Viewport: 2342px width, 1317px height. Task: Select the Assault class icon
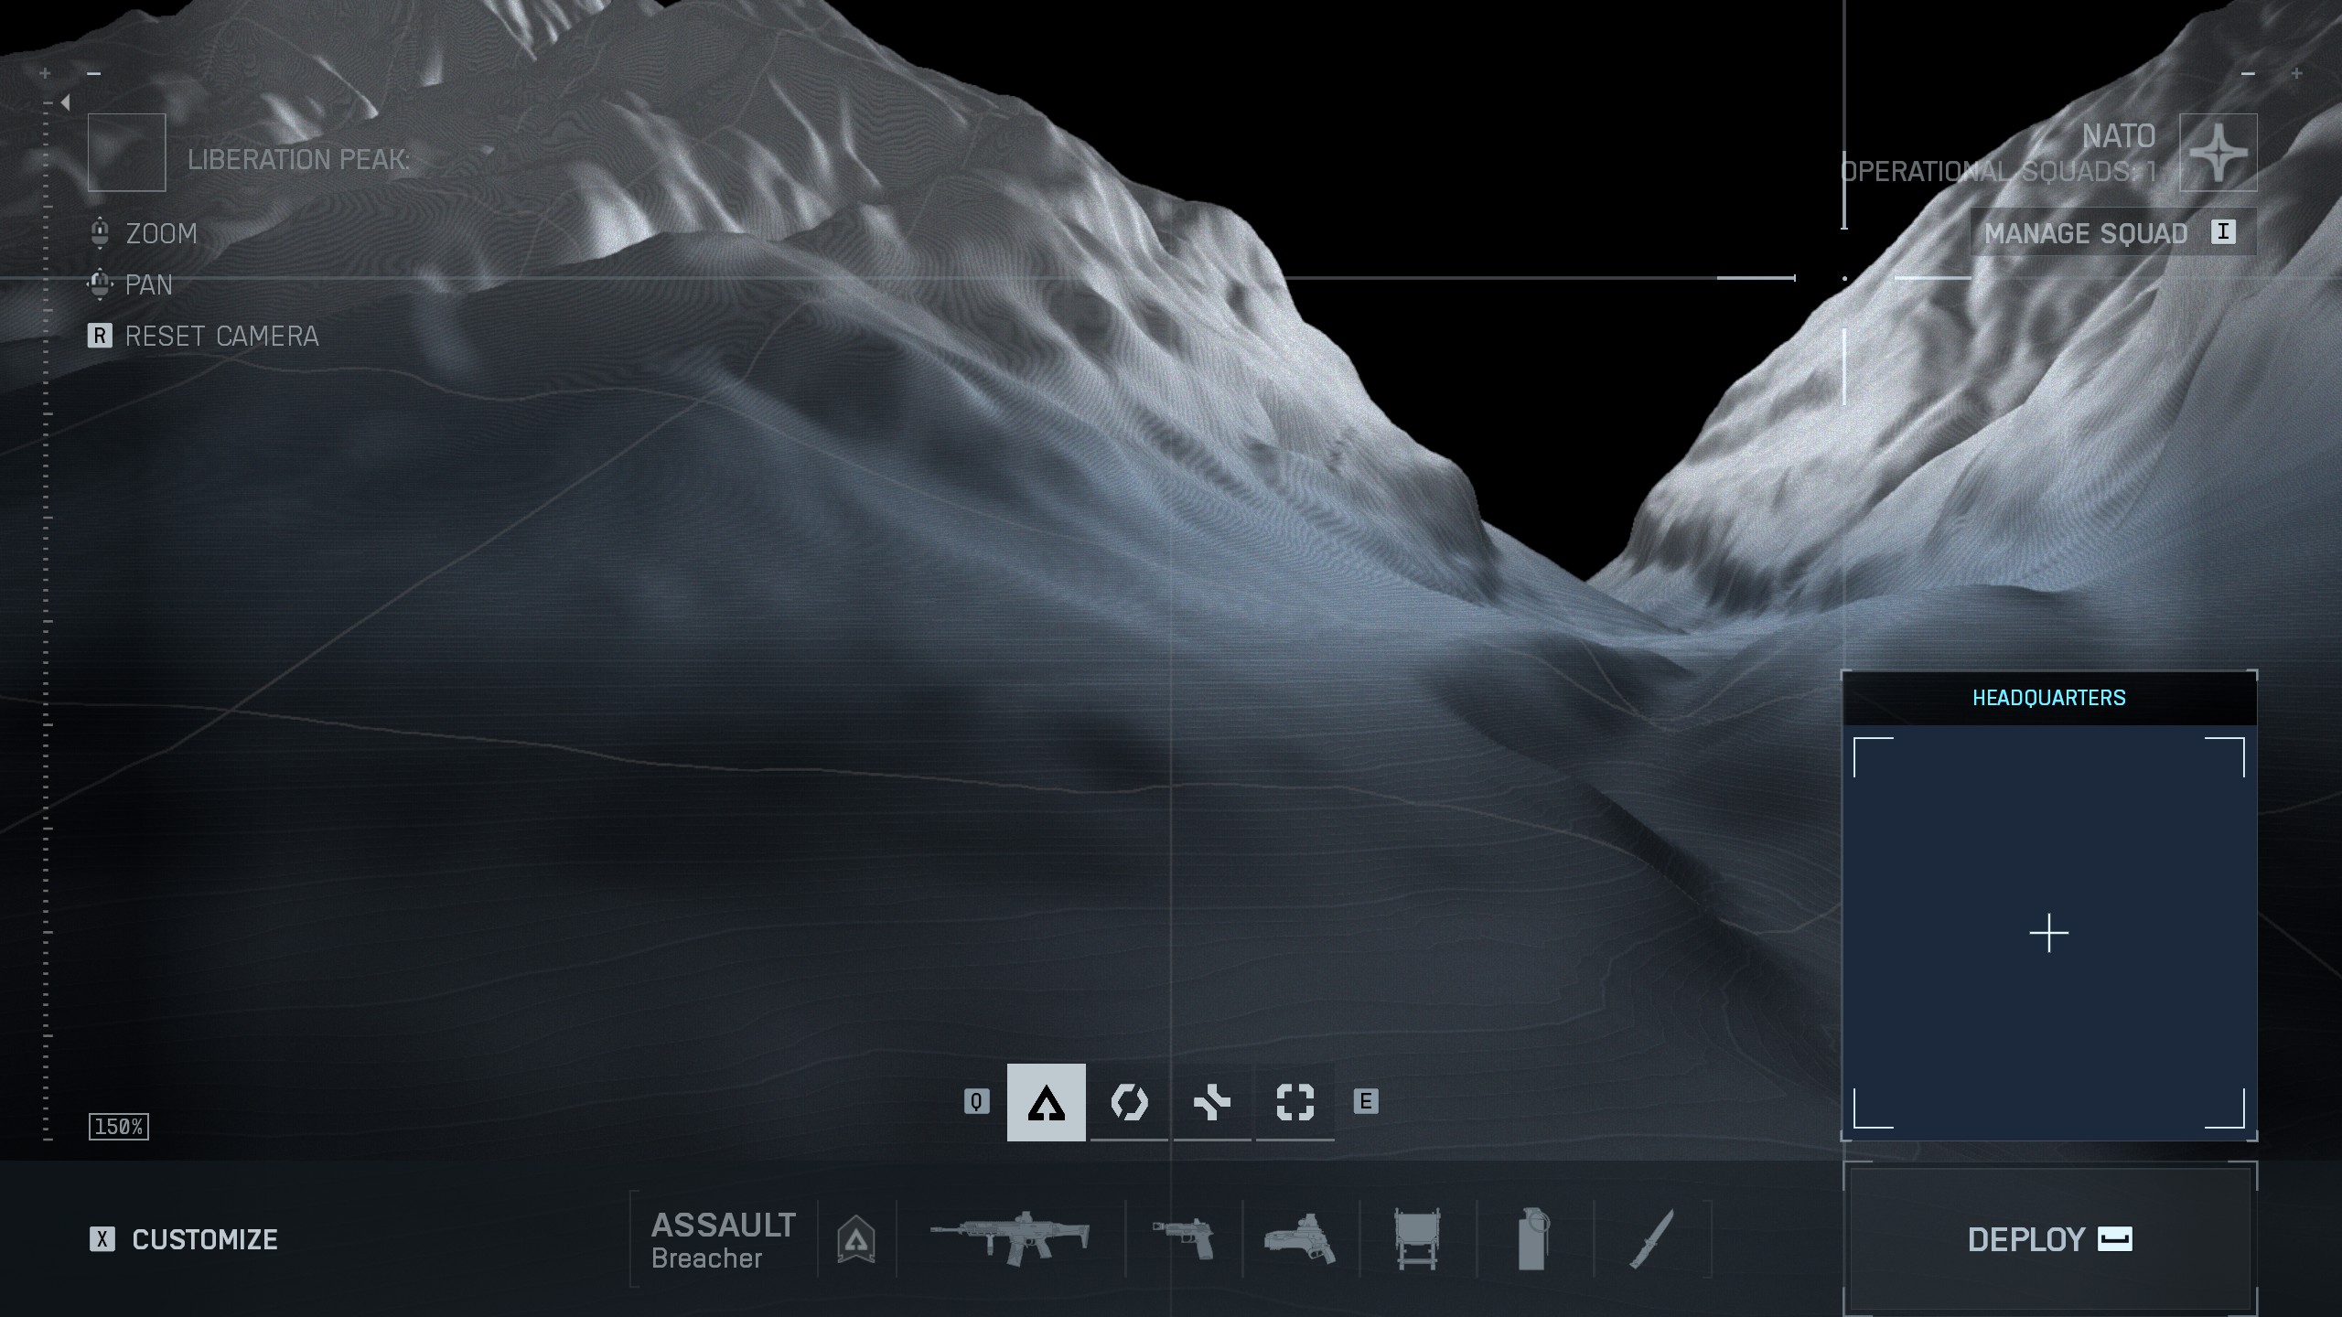point(1046,1102)
